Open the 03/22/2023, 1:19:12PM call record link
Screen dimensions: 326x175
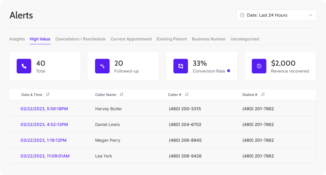tap(43, 140)
